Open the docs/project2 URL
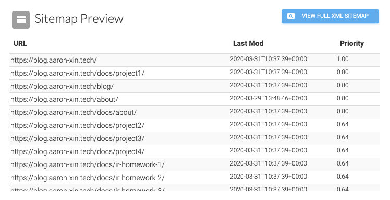This screenshot has width=390, height=200. point(77,125)
